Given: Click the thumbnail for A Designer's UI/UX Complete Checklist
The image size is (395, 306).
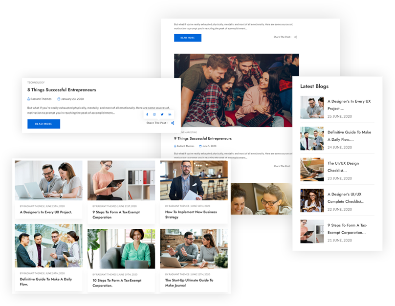Looking at the screenshot, I should pos(312,200).
